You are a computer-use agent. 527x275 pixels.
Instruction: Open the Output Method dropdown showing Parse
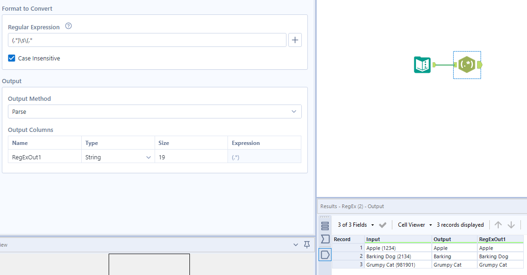(x=293, y=111)
